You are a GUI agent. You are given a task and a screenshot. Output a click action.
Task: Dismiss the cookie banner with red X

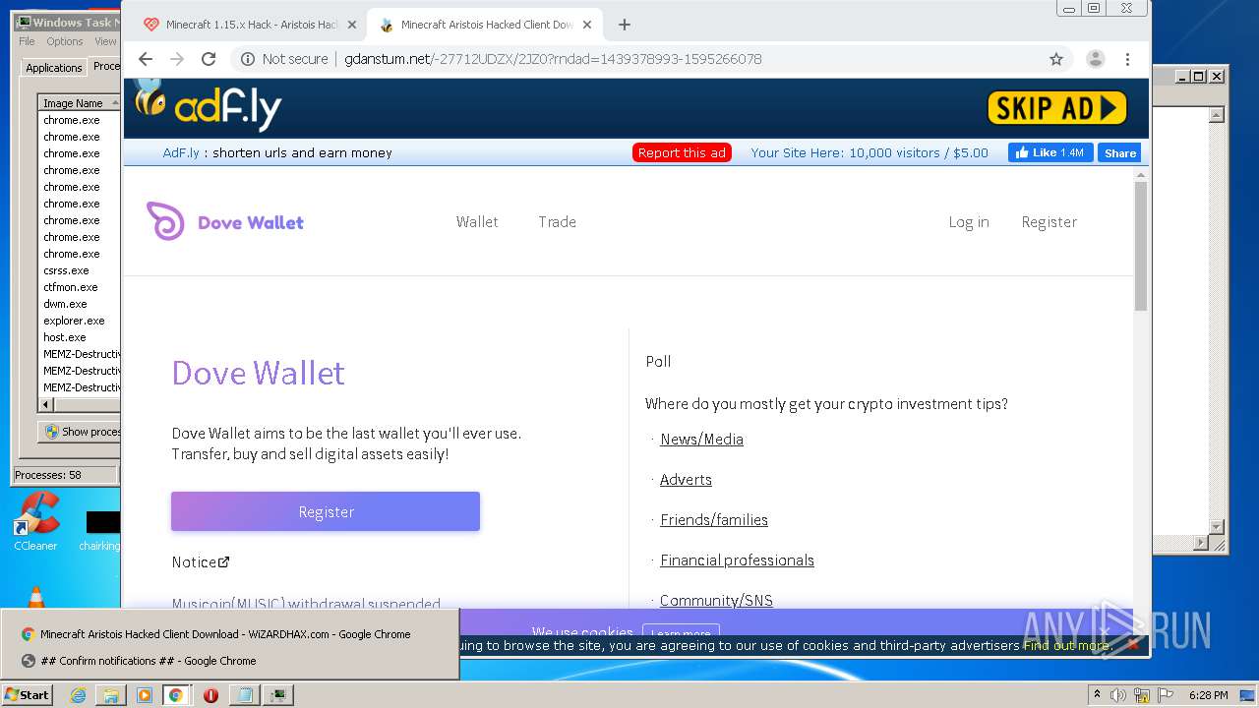1133,645
